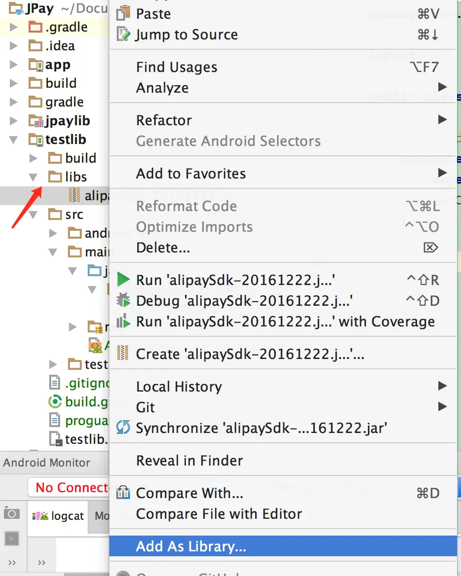The height and width of the screenshot is (576, 461).
Task: Expand the .gradle folder
Action: pyautogui.click(x=14, y=27)
